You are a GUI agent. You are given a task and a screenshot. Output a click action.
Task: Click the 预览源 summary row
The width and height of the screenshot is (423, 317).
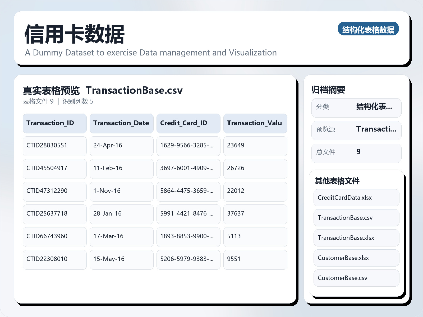(x=356, y=130)
